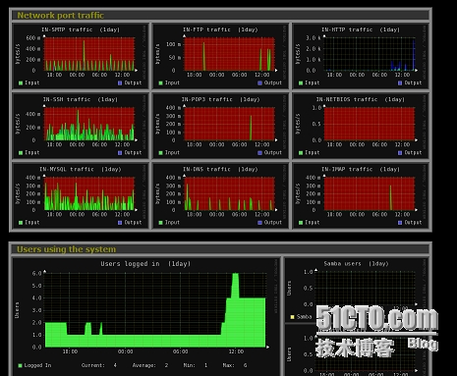Click the 'Min: 1' users statistic
The height and width of the screenshot is (376, 457).
pos(196,365)
